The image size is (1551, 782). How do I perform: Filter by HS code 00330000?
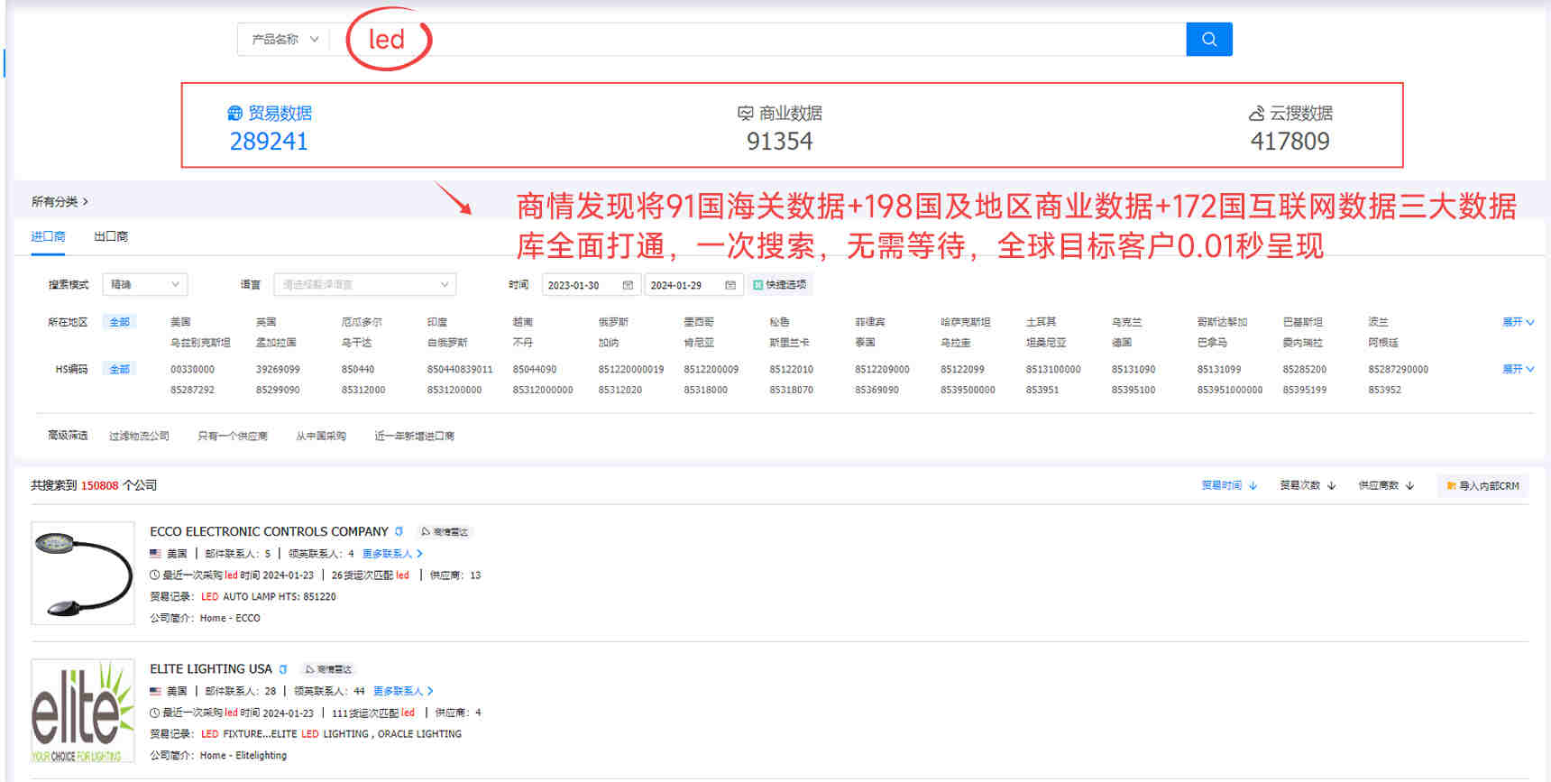pos(192,369)
